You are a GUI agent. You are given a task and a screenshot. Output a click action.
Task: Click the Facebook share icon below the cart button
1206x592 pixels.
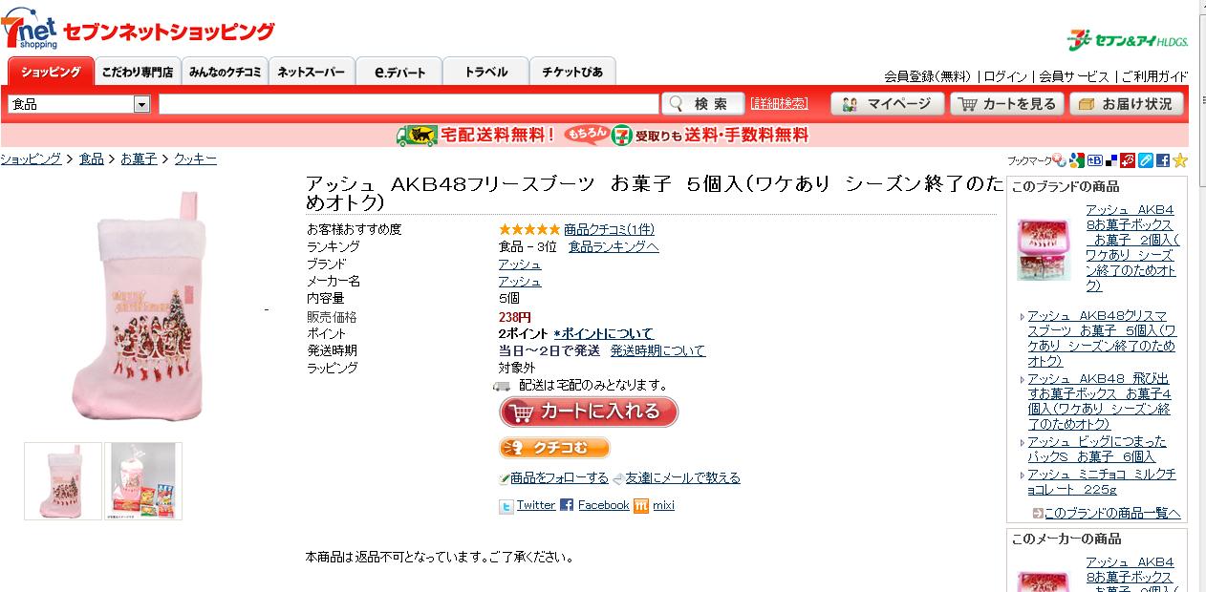point(567,505)
